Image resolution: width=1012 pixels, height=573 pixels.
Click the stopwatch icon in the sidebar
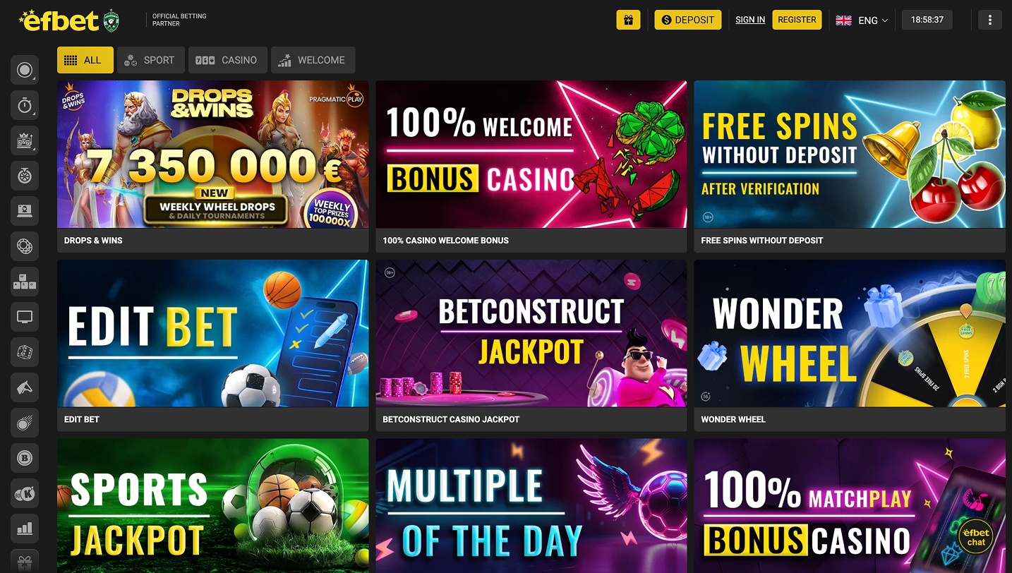click(25, 105)
